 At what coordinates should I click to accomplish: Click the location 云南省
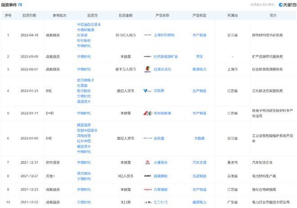232,176
